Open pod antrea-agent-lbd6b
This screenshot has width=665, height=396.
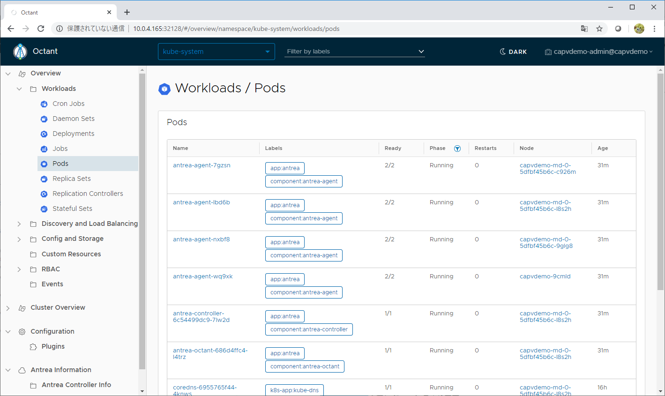tap(202, 202)
